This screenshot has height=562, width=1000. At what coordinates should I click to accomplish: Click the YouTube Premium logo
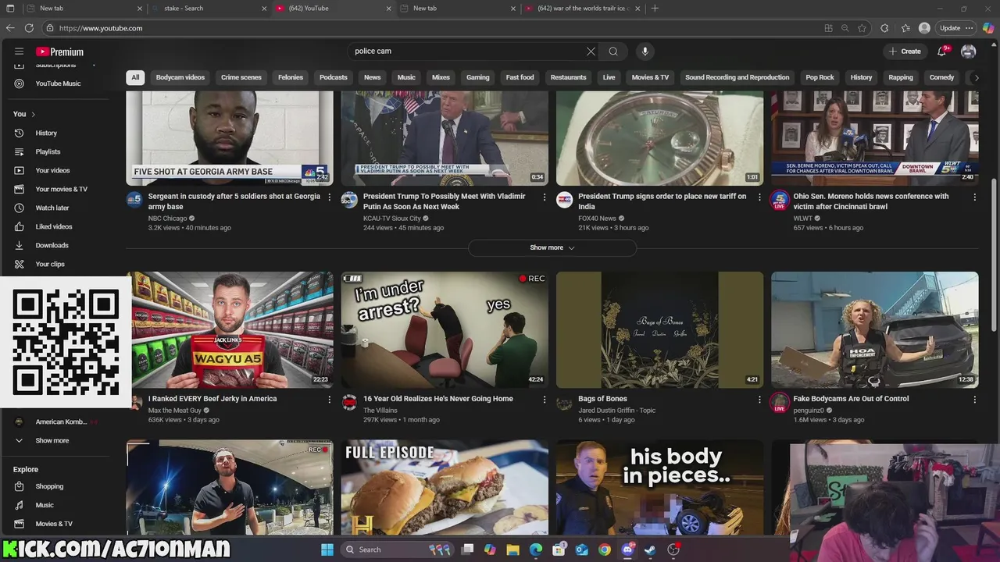point(59,52)
